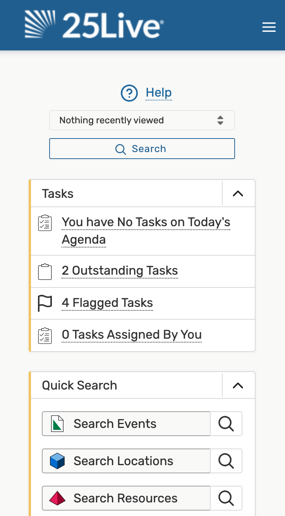Image resolution: width=285 pixels, height=516 pixels.
Task: Open the hamburger navigation menu
Action: coord(269,27)
